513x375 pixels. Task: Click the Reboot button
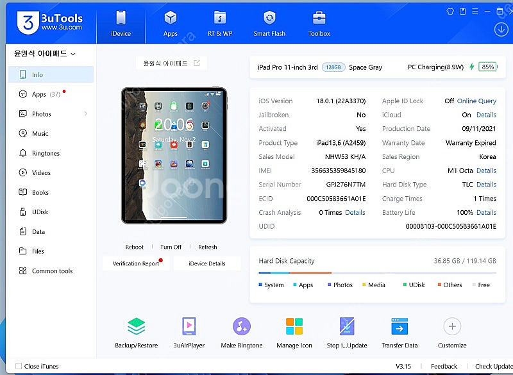pyautogui.click(x=135, y=247)
